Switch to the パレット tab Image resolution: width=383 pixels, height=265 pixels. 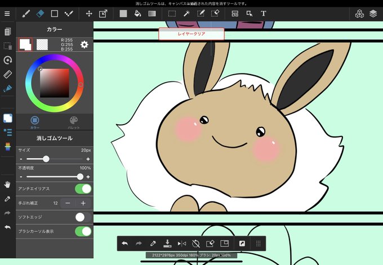tap(74, 122)
